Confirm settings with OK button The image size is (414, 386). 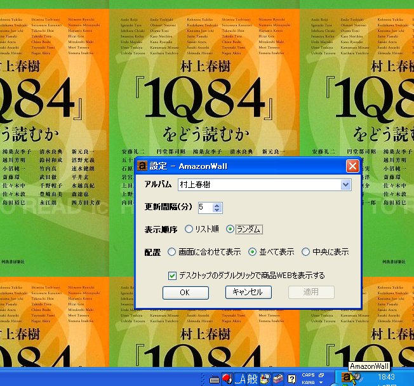pos(185,293)
